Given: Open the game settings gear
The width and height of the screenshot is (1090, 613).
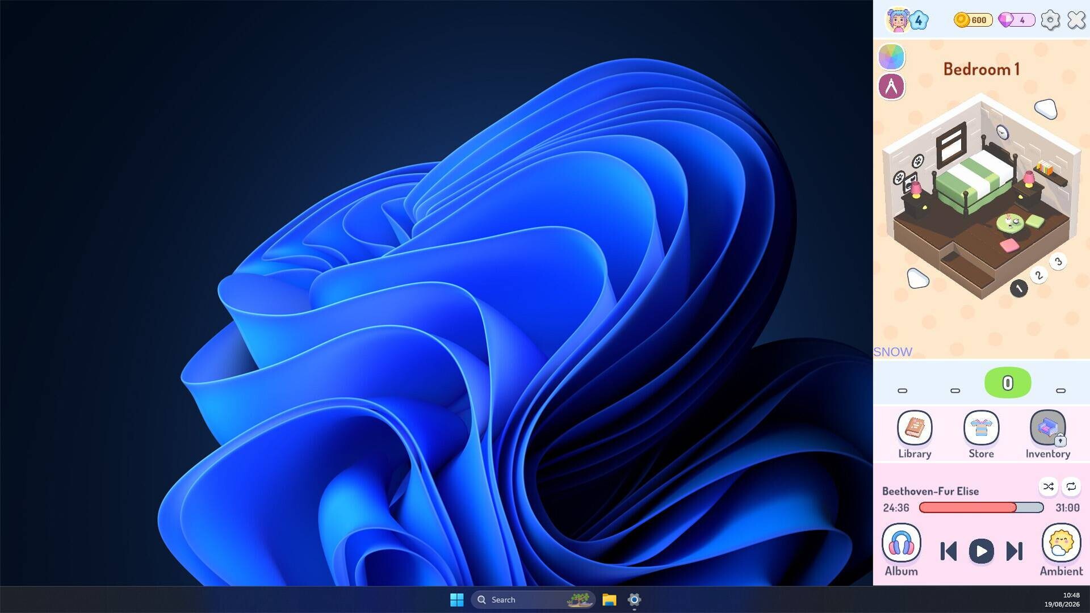Looking at the screenshot, I should [1050, 20].
